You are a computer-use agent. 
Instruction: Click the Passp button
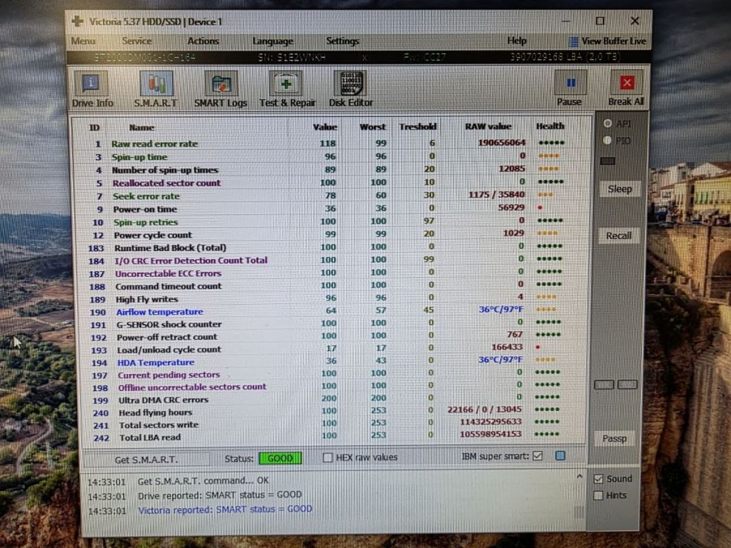point(615,439)
